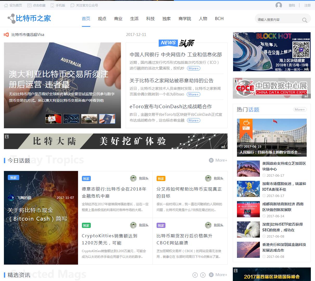The image size is (315, 281).
Task: Open 成都高新培育新经济 article
Action: (283, 207)
